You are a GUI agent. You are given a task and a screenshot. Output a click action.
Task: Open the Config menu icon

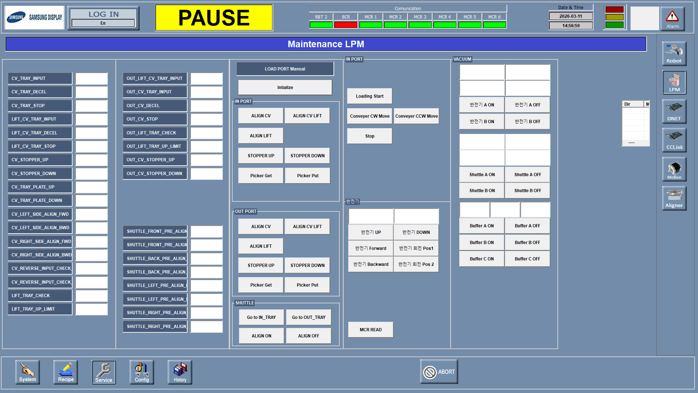click(x=142, y=372)
